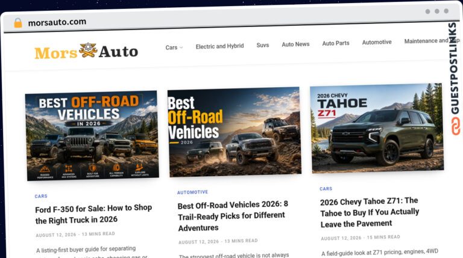This screenshot has width=463, height=258.
Task: Open the Best Off-Road Vehicles in 2026 thumbnail
Action: pos(92,136)
